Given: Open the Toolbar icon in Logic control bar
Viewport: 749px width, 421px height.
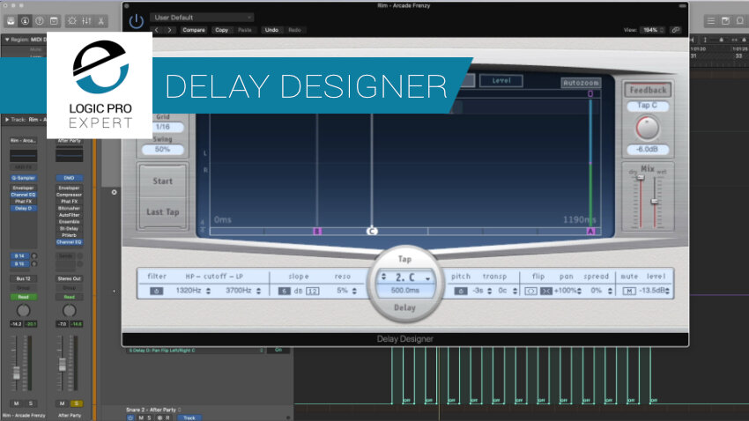Looking at the screenshot, I should click(x=54, y=21).
